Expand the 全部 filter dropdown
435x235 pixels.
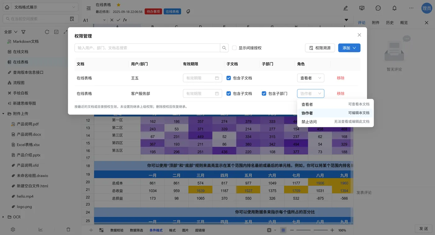point(11,32)
